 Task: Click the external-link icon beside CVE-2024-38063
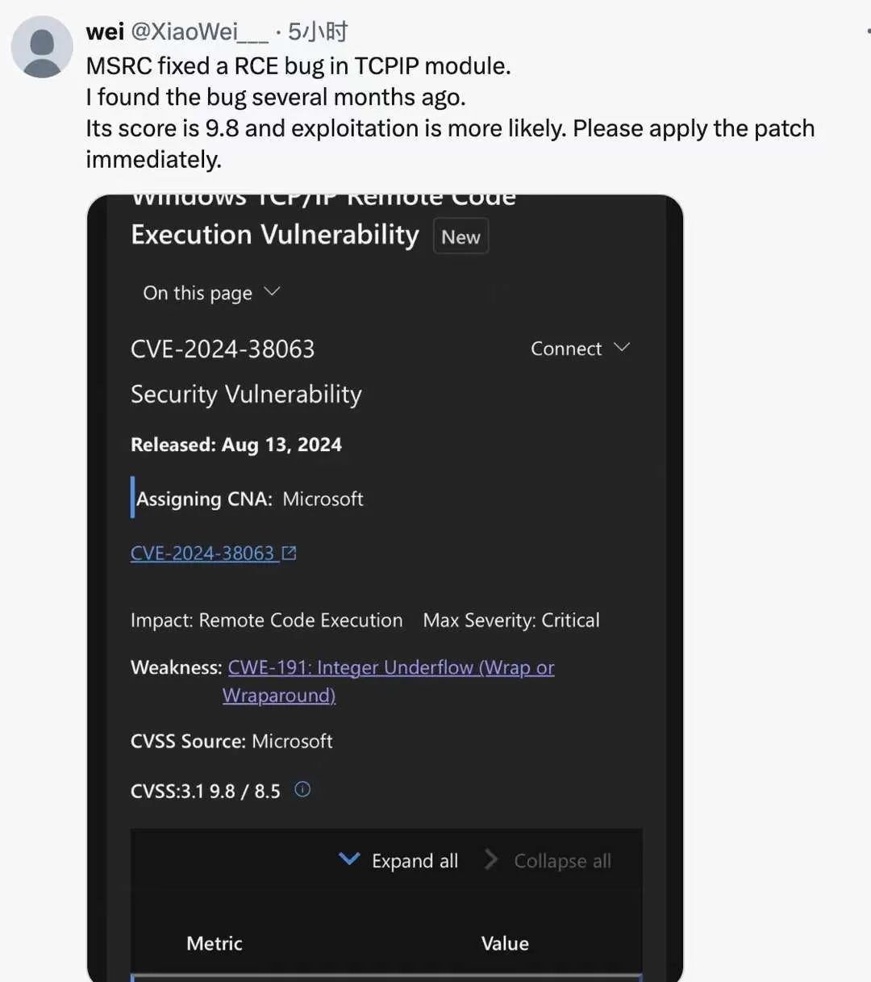(x=289, y=552)
